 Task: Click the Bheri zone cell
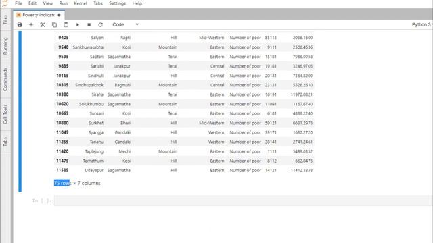click(126, 123)
